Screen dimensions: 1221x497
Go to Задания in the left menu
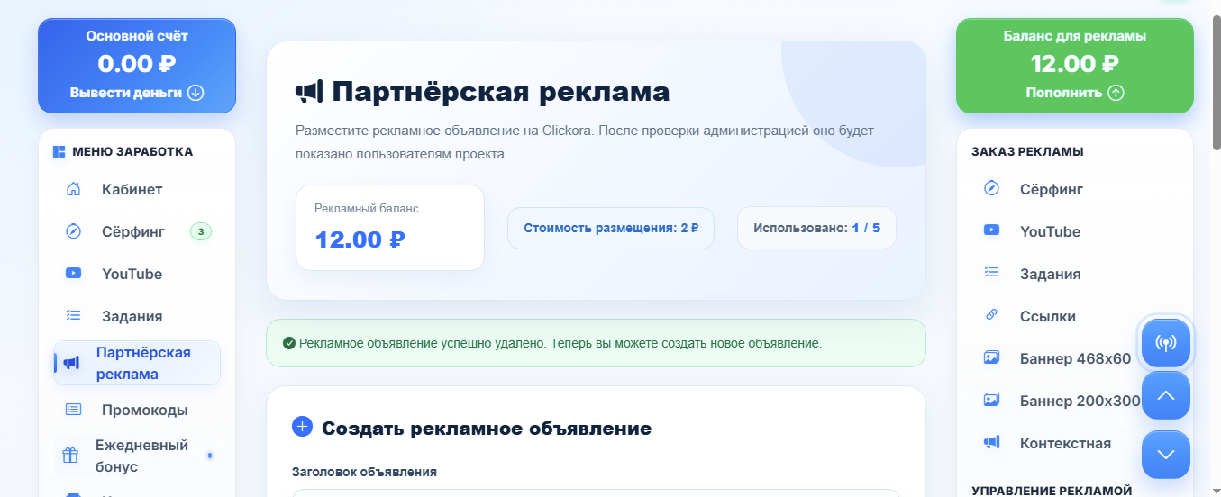(x=137, y=316)
